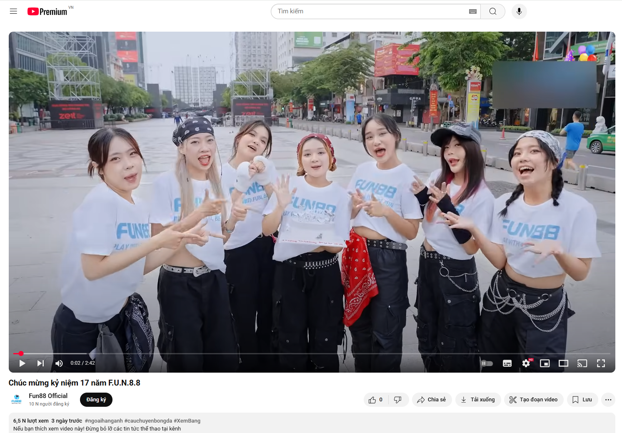The width and height of the screenshot is (622, 433).
Task: Click the 10 N subscriber count text
Action: pyautogui.click(x=49, y=404)
